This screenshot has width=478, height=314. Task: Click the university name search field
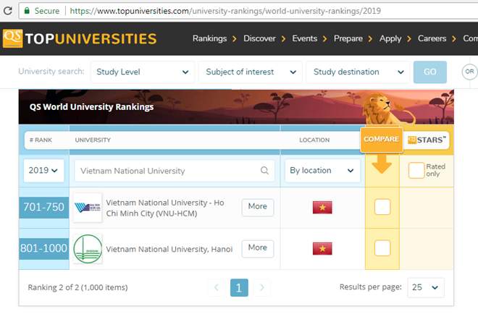click(x=167, y=171)
